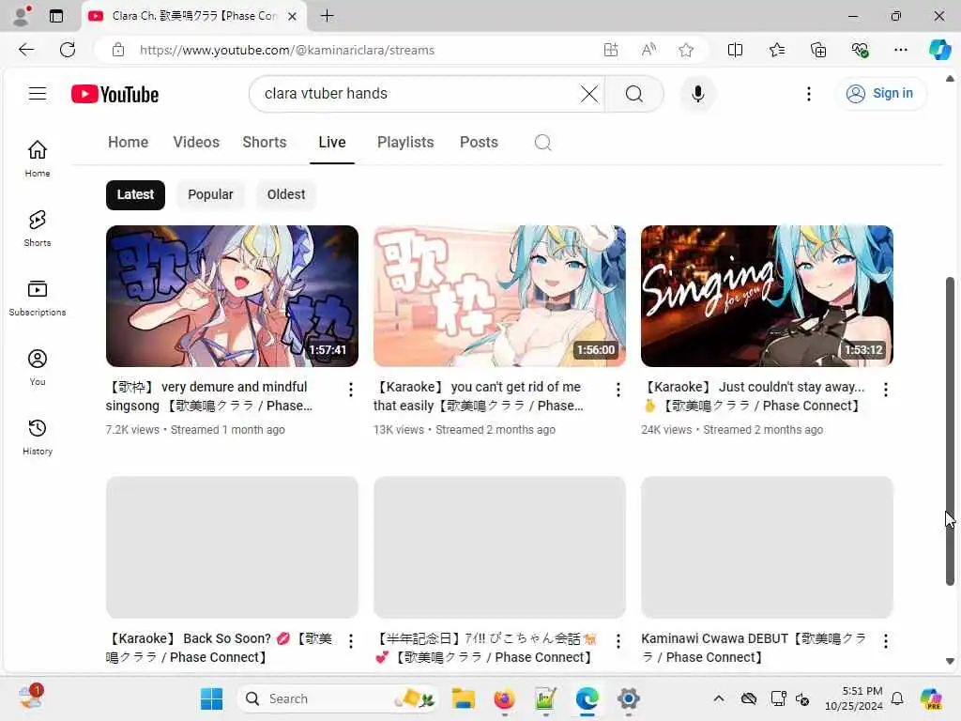Options for Kaminawi Cwawa DEBUT video
Screen dimensions: 961x721
coord(886,641)
